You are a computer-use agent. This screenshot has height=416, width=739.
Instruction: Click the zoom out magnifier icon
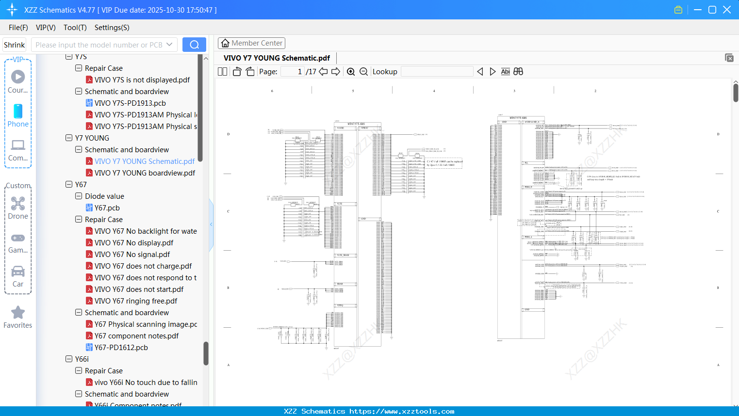point(364,72)
